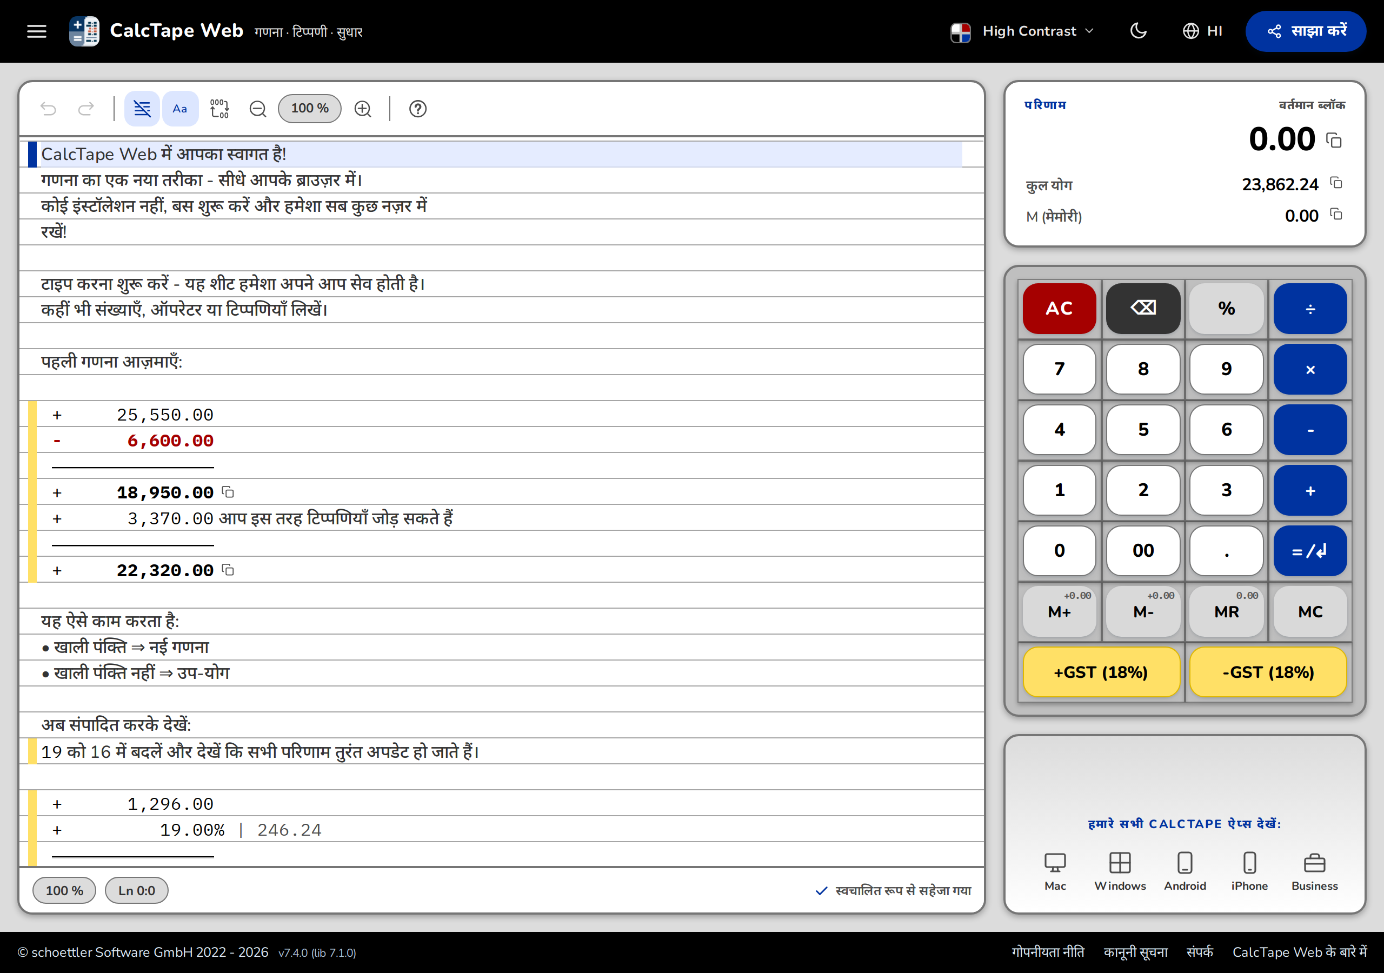
Task: Click the Ln 0:0 position indicator
Action: [137, 890]
